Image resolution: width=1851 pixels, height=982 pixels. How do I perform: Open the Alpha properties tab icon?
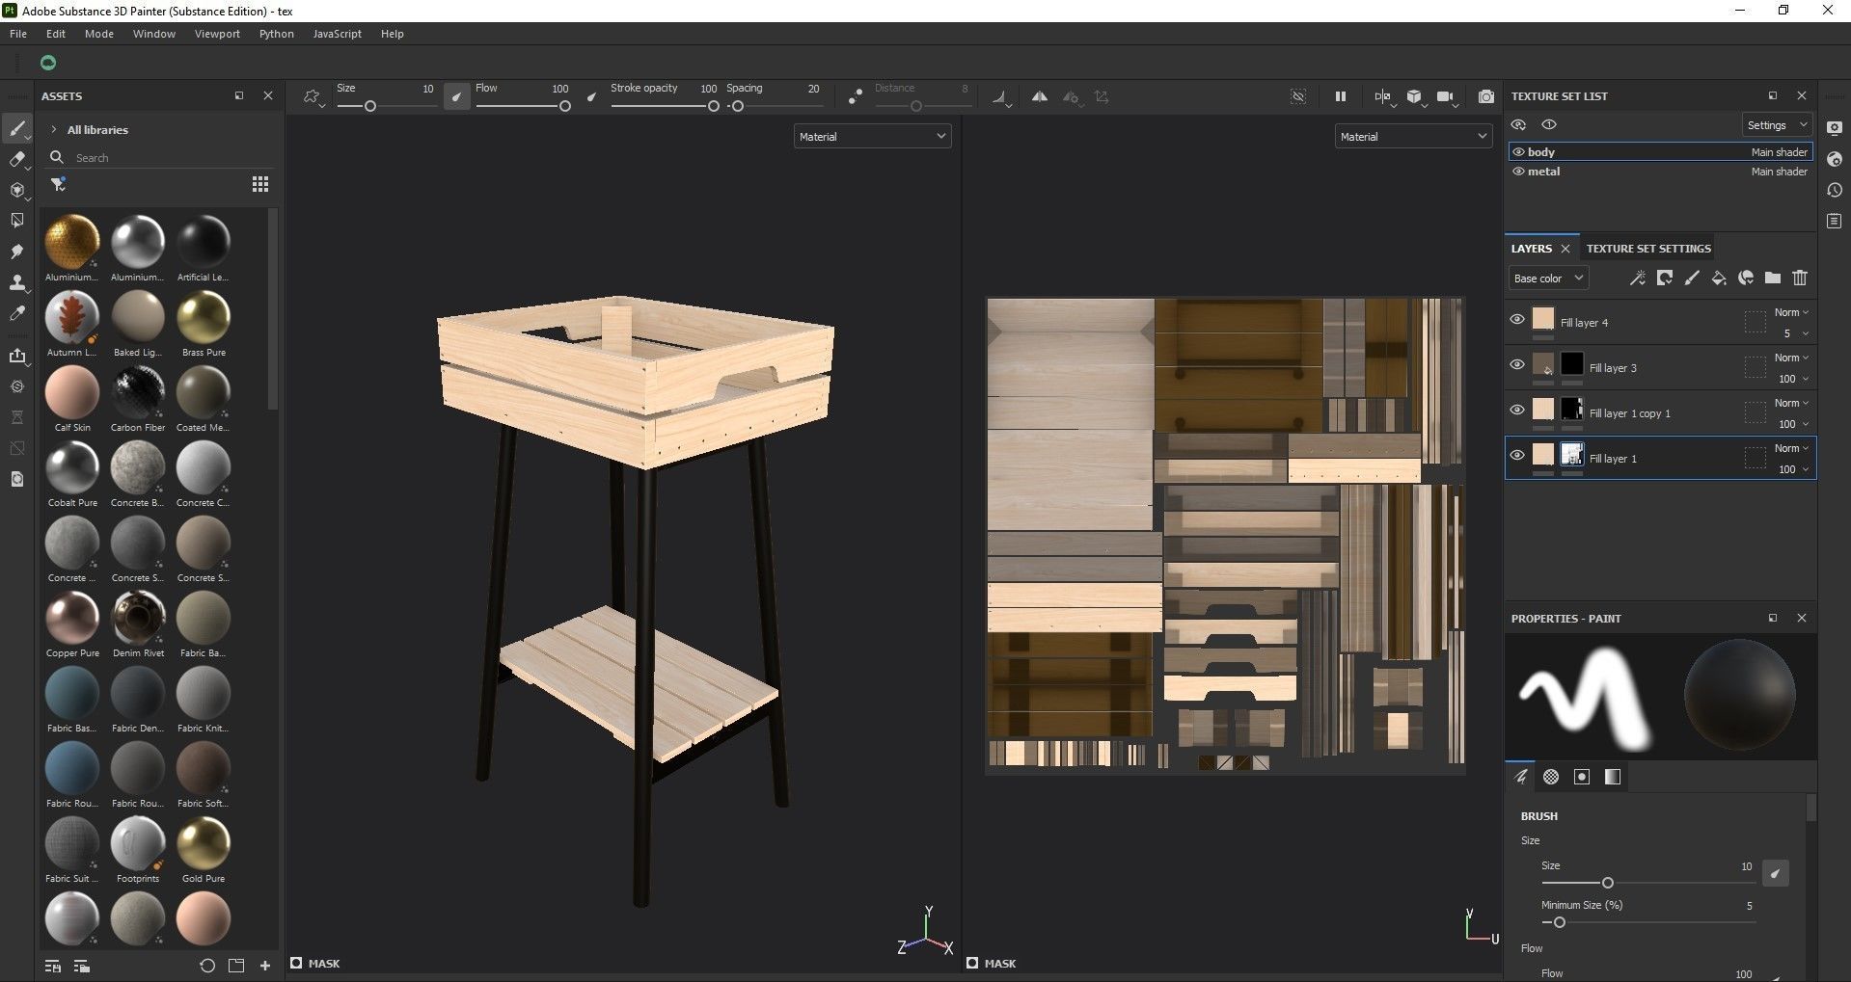click(x=1551, y=777)
